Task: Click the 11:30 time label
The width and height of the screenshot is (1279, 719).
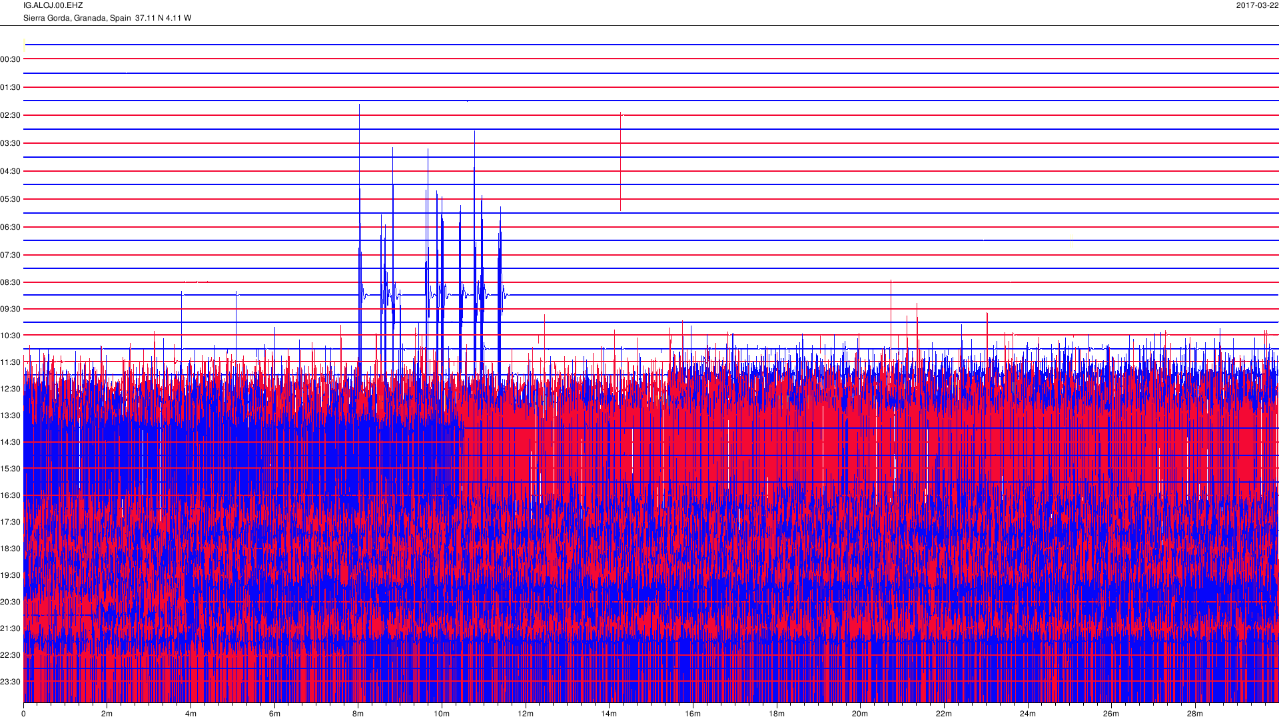Action: [11, 362]
